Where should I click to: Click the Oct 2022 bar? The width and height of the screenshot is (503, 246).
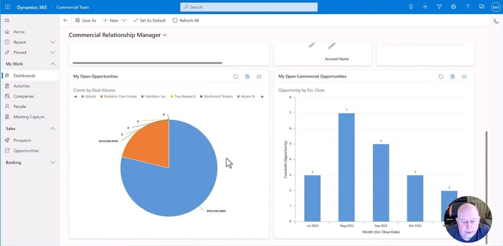(x=415, y=198)
